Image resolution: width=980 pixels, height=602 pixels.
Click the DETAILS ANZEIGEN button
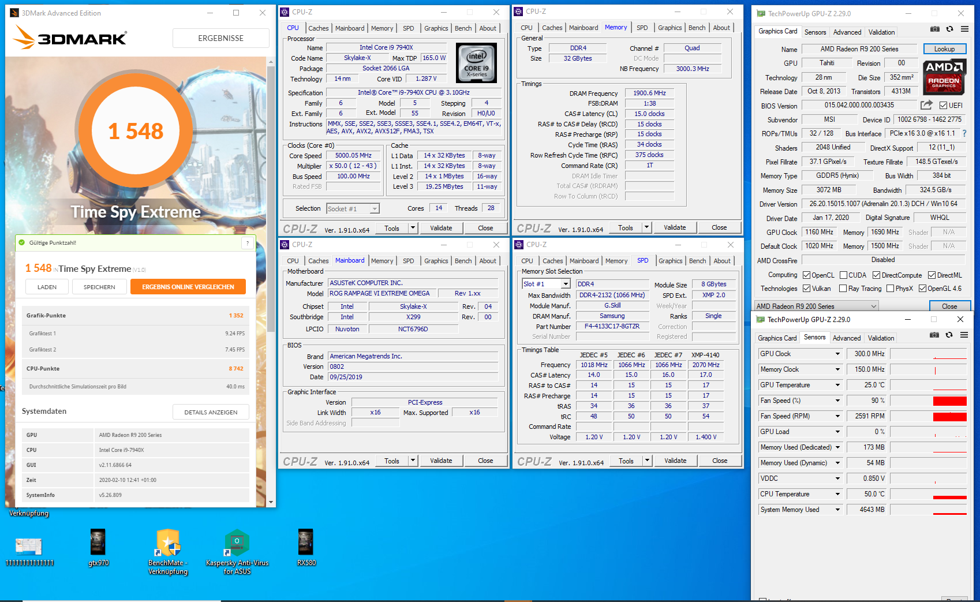point(211,412)
